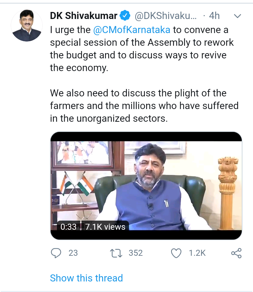Click the 352 retweets count
Image resolution: width=253 pixels, height=292 pixels.
136,253
